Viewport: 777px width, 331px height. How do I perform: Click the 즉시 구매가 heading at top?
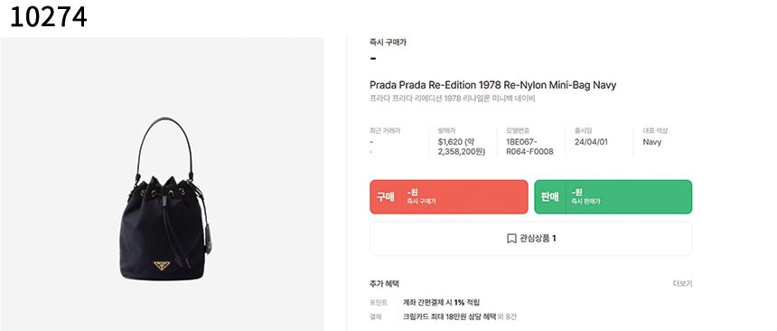[x=388, y=43]
